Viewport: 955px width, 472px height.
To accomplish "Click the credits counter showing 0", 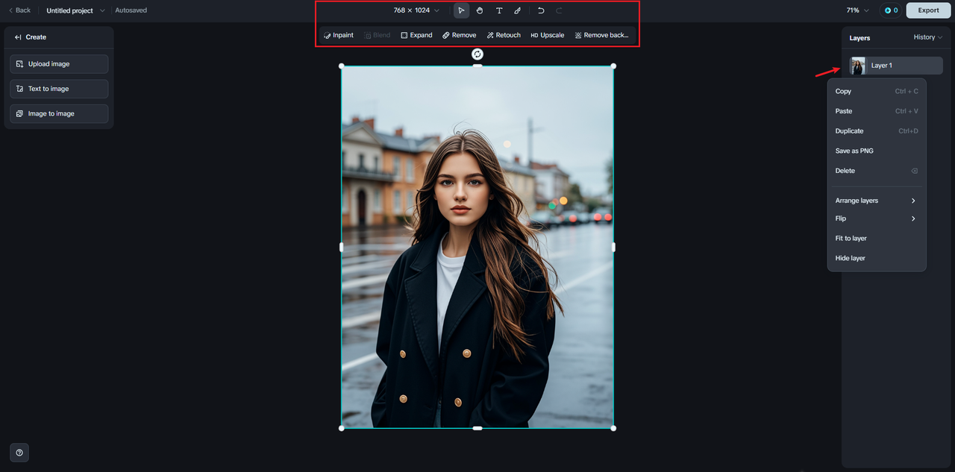I will (x=891, y=10).
